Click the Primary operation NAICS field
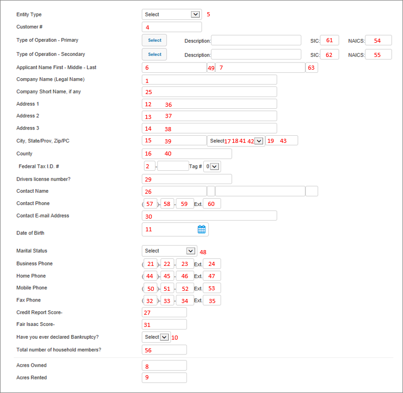Viewport: 403px width, 393px height. 379,40
